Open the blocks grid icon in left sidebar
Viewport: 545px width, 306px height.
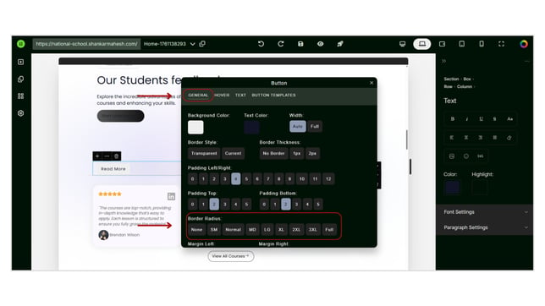(x=21, y=96)
